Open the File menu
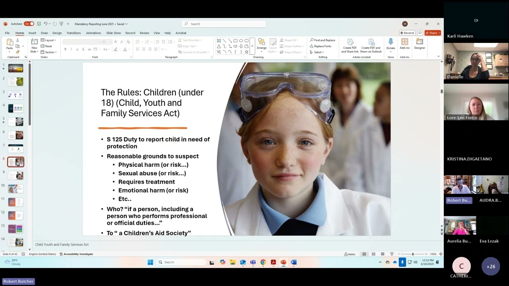Image resolution: width=509 pixels, height=286 pixels. [x=7, y=33]
